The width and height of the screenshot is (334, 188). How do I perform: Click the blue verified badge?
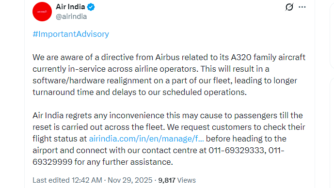tap(91, 7)
